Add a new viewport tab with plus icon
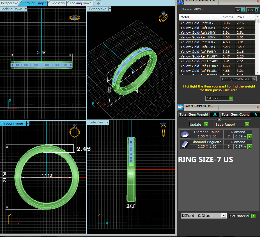Image resolution: width=260 pixels, height=237 pixels. point(98,3)
